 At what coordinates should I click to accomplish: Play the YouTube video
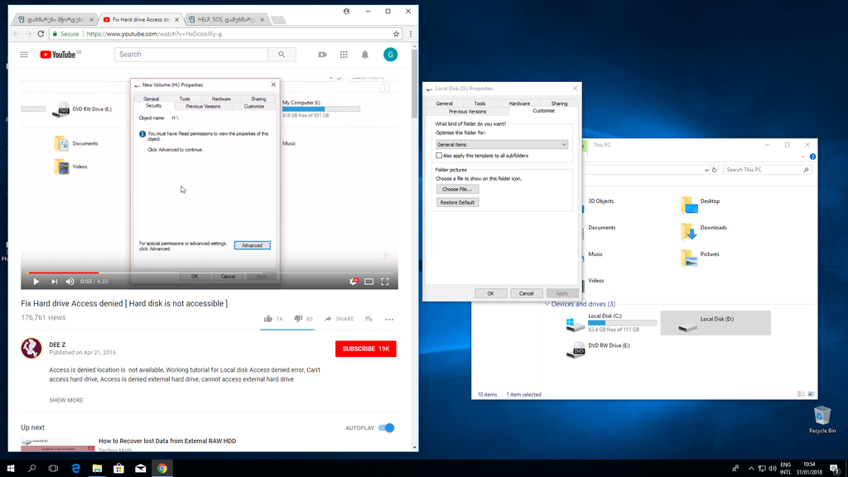(36, 282)
